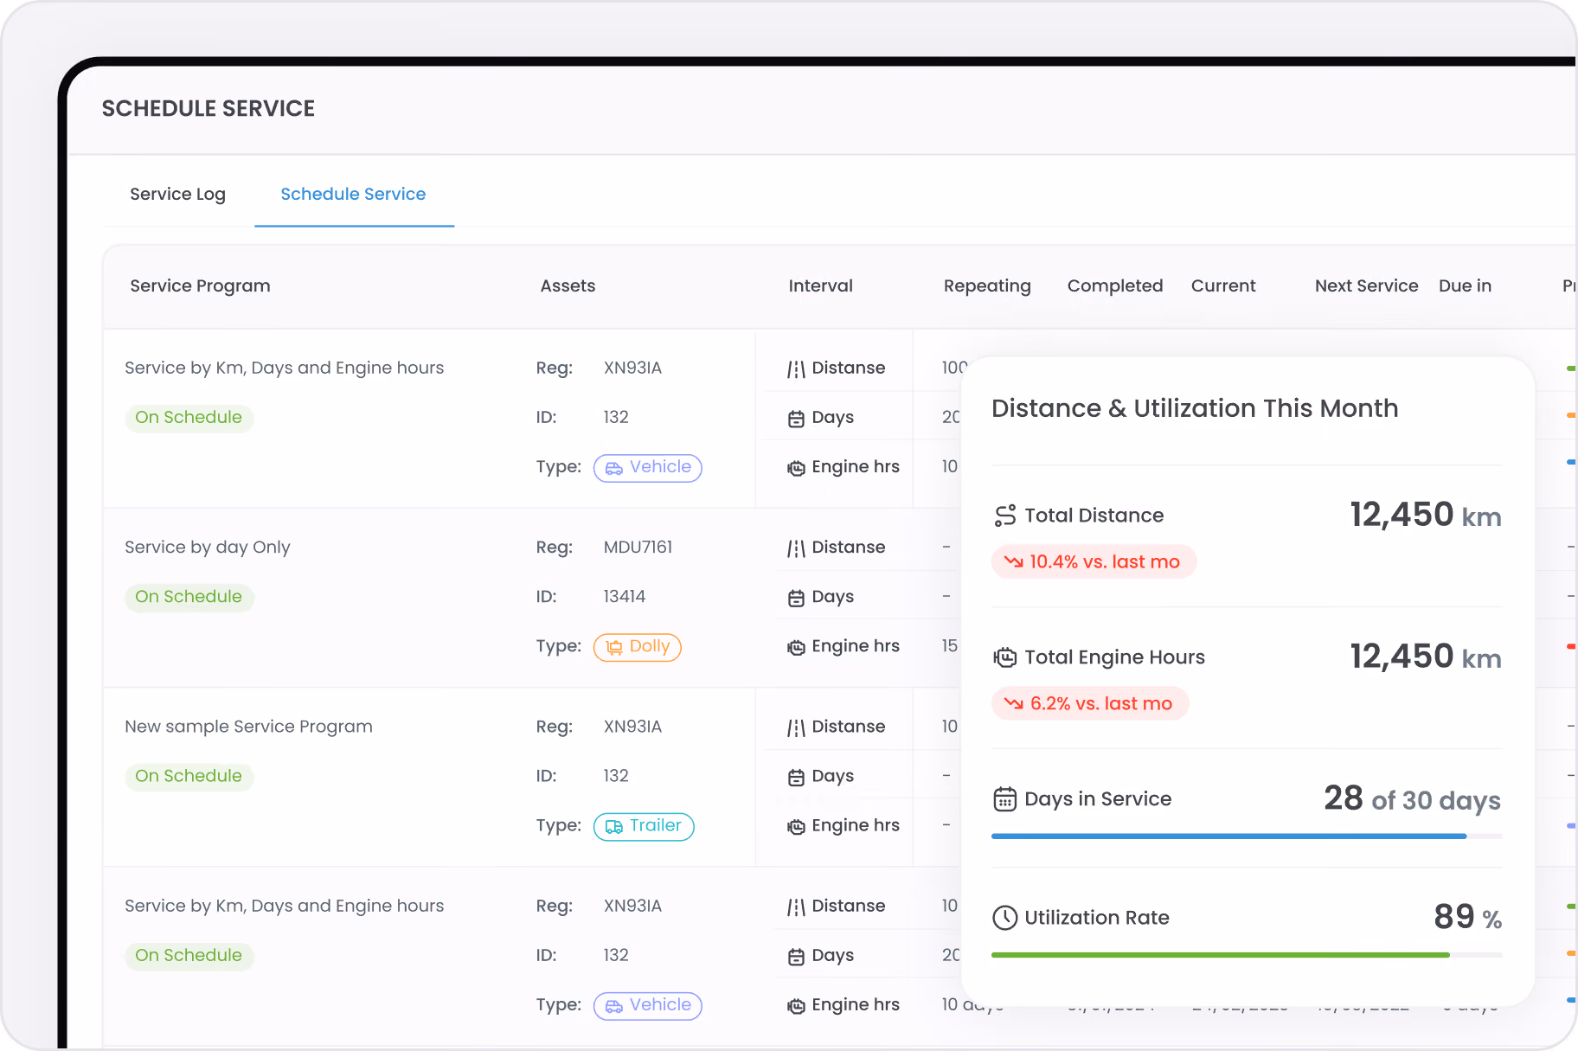Click the Days calendar icon in first row

coord(796,419)
